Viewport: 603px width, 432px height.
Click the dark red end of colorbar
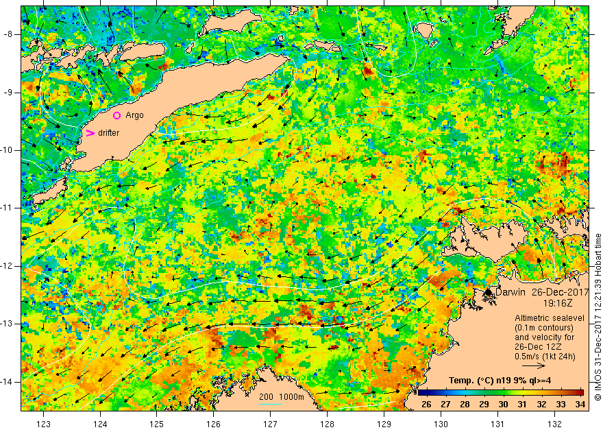[580, 393]
